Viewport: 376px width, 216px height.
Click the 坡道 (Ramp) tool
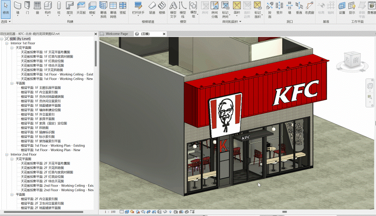152,7
